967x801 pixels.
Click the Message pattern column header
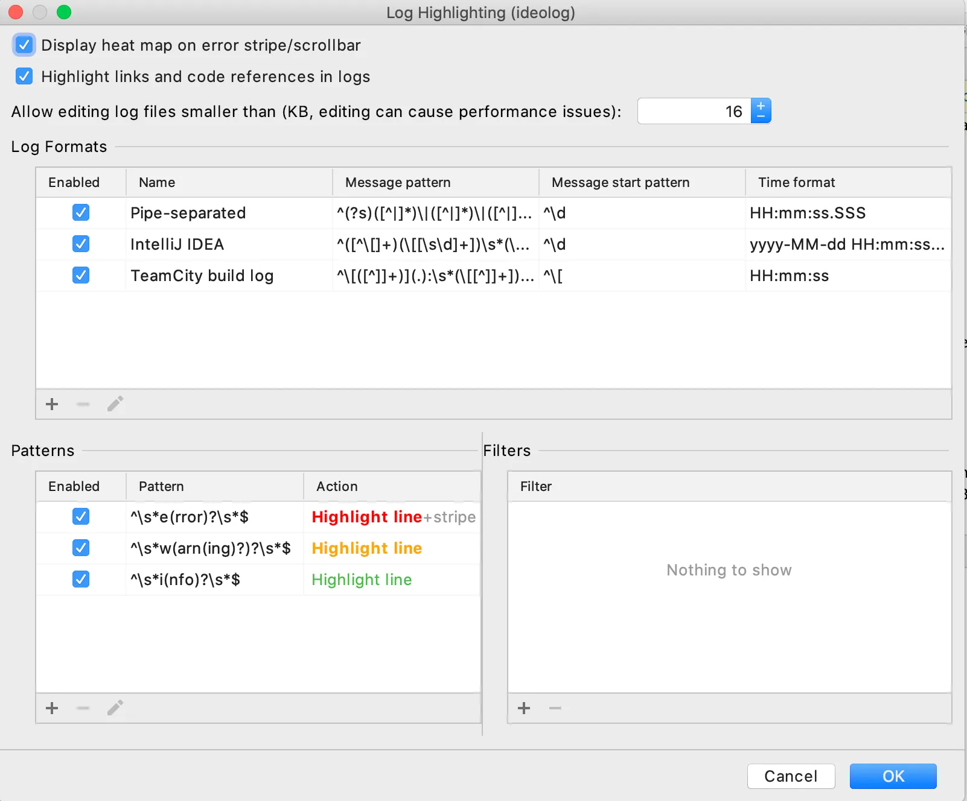tap(436, 182)
